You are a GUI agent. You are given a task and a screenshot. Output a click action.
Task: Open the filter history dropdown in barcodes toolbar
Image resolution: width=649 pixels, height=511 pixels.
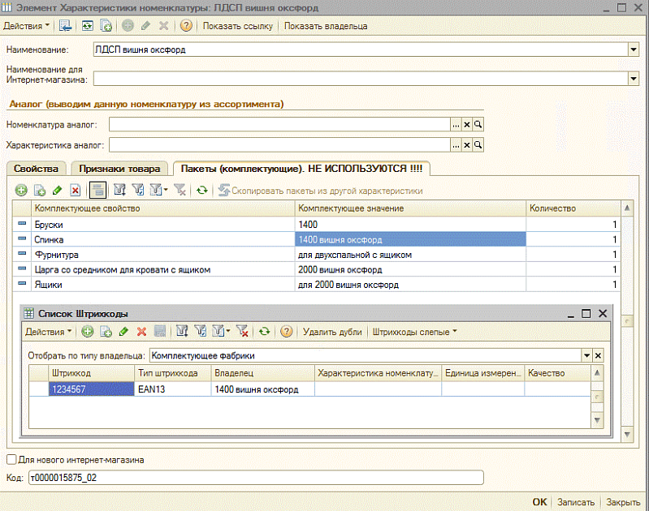pyautogui.click(x=222, y=331)
